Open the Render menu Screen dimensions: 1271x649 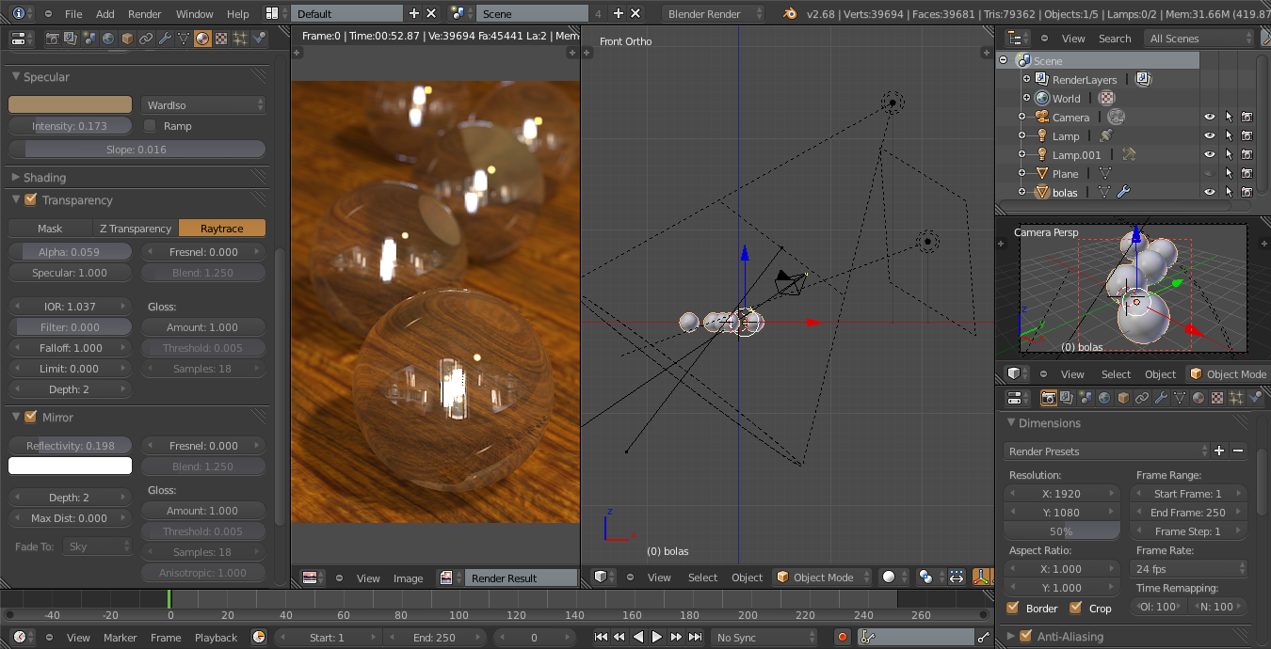tap(145, 14)
